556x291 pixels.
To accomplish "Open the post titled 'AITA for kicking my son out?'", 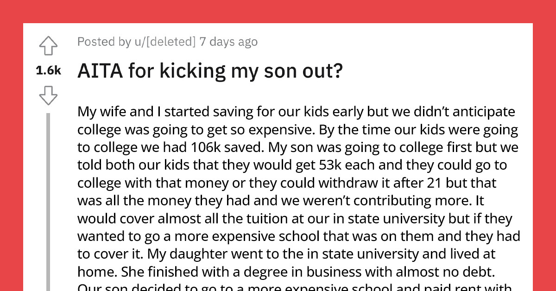I will [209, 70].
